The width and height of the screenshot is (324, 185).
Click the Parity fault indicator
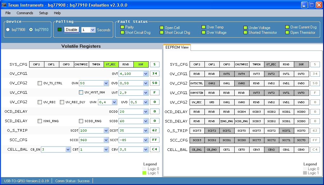pos(122,27)
